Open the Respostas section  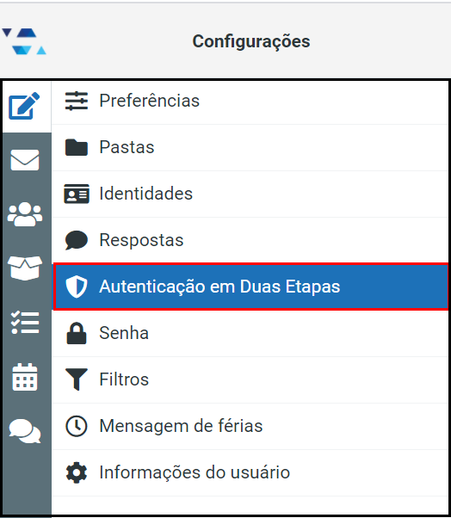[x=250, y=241]
